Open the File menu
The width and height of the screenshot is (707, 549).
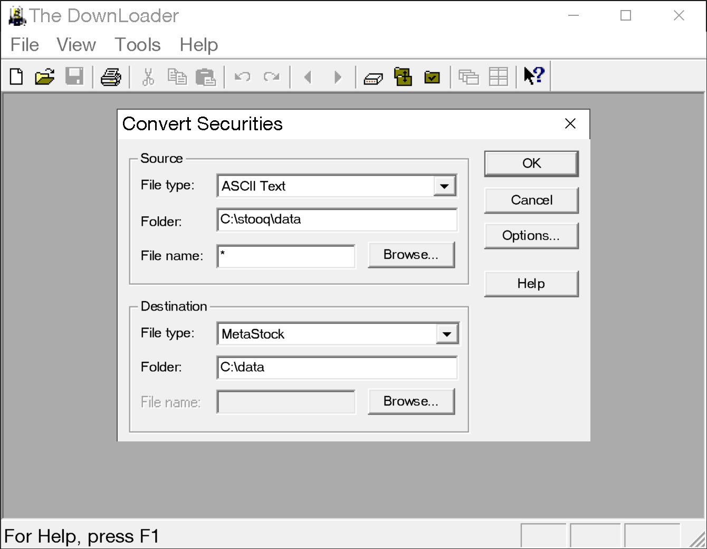click(24, 45)
